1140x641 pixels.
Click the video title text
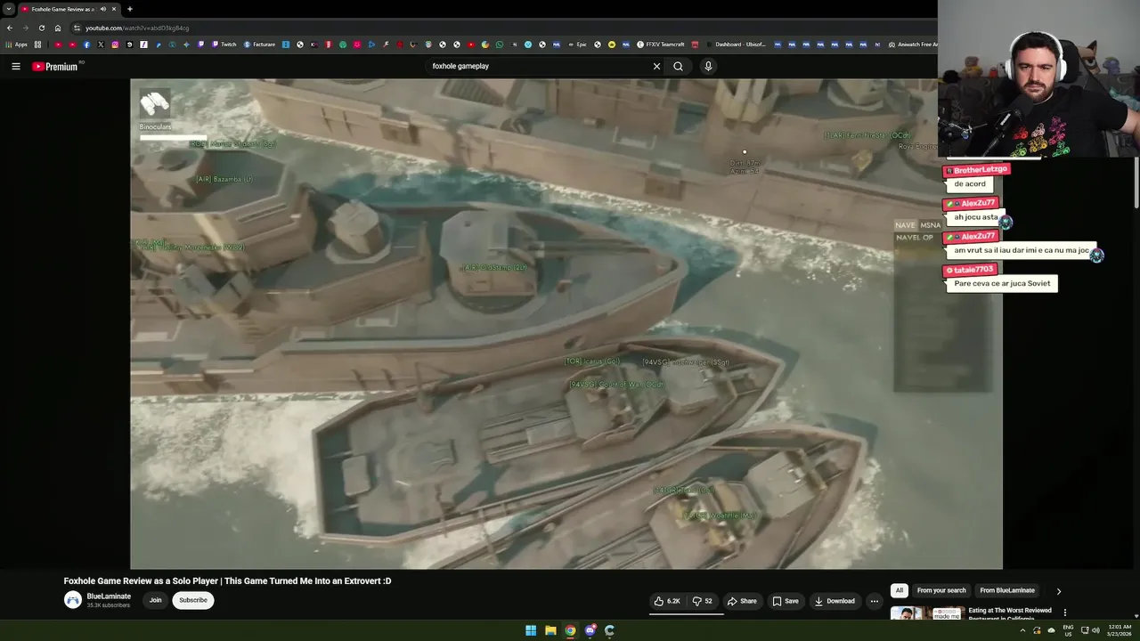click(x=227, y=580)
